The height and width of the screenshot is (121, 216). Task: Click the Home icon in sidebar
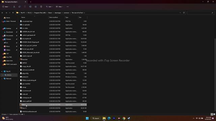pyautogui.click(x=4, y=18)
